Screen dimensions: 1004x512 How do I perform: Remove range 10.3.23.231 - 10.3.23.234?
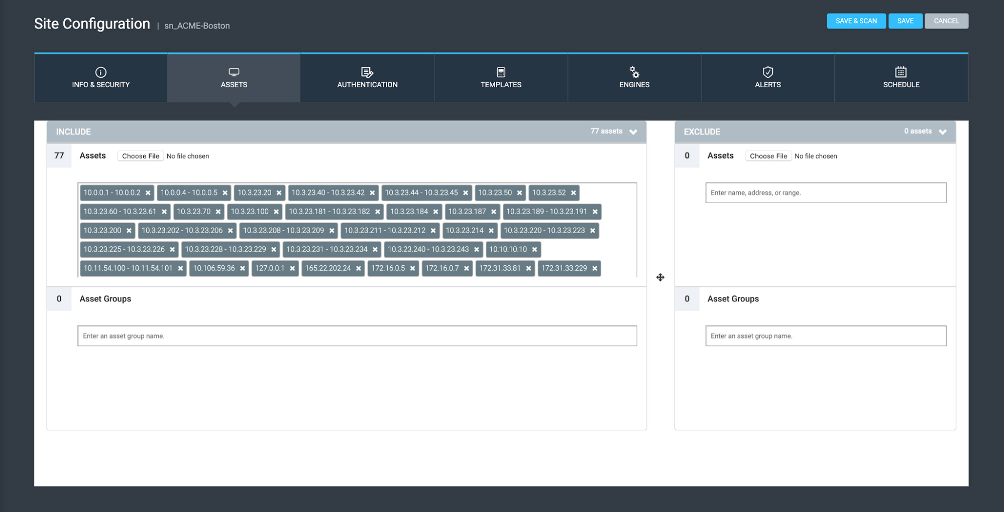pyautogui.click(x=375, y=250)
